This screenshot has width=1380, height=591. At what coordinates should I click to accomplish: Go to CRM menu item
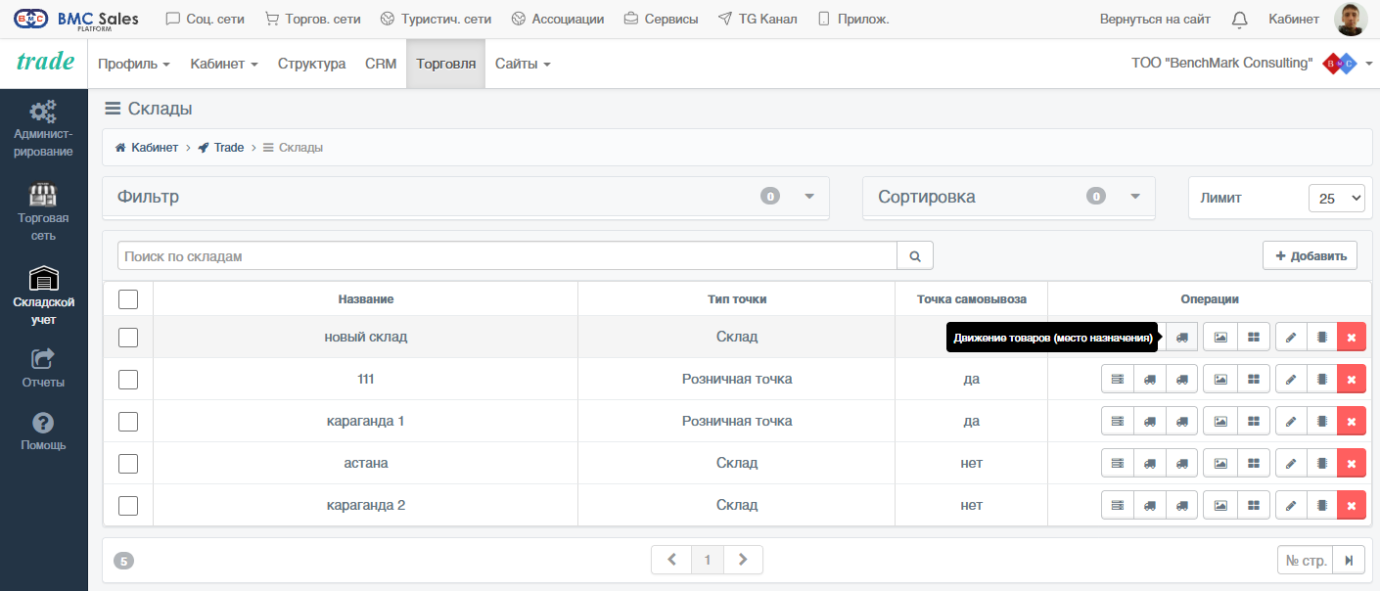click(381, 64)
